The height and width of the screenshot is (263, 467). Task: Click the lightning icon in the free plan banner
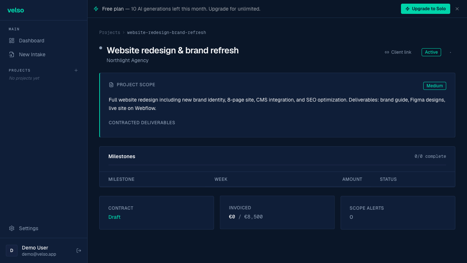(96, 8)
